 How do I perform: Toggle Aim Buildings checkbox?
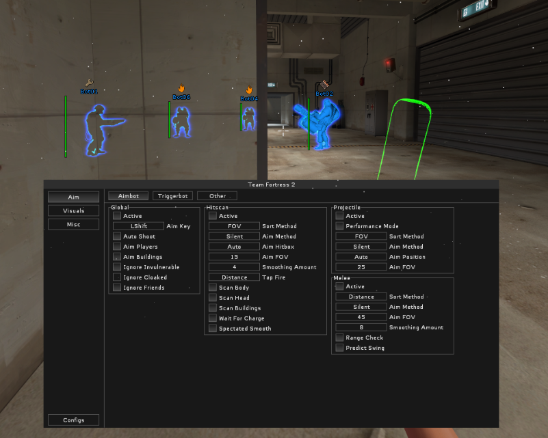point(117,257)
